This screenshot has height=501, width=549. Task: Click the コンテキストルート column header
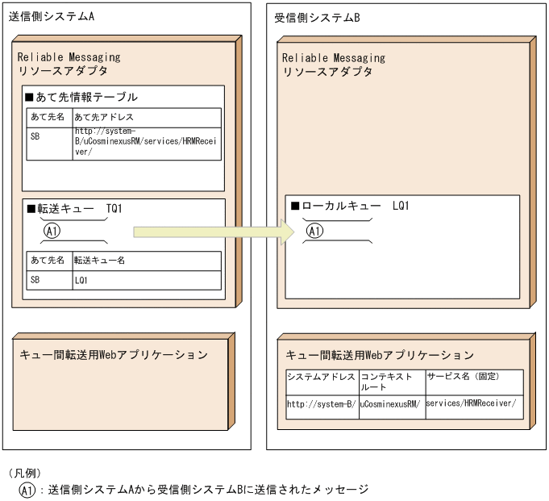coord(392,382)
